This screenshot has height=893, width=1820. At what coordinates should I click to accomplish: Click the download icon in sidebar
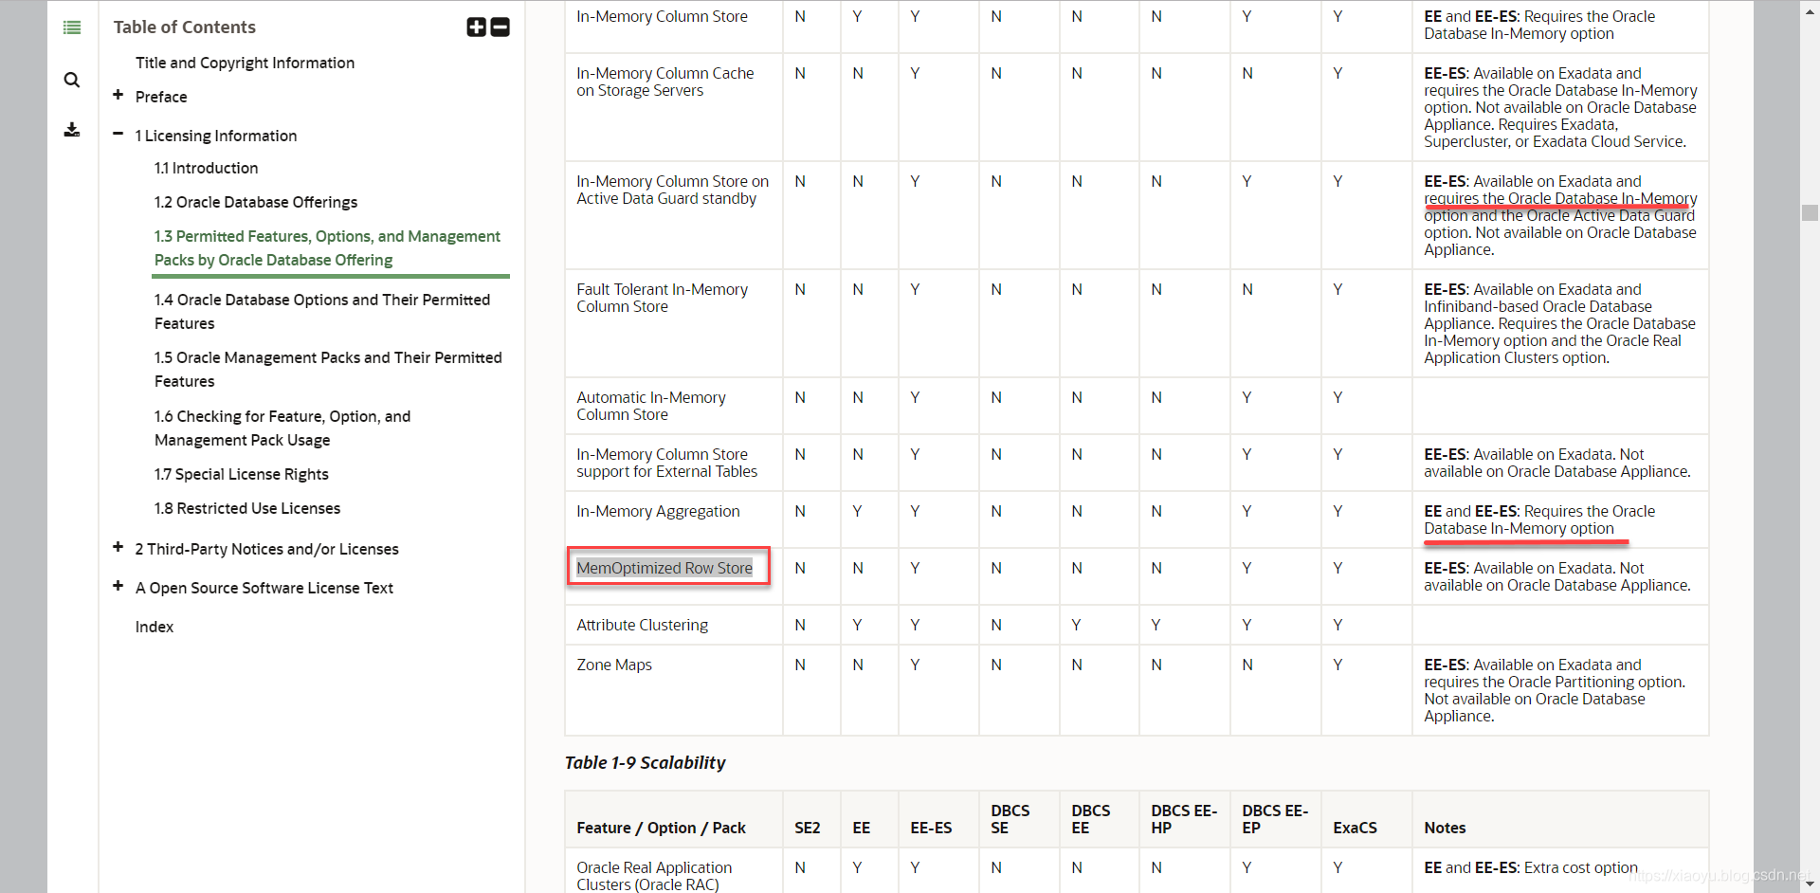pyautogui.click(x=72, y=130)
